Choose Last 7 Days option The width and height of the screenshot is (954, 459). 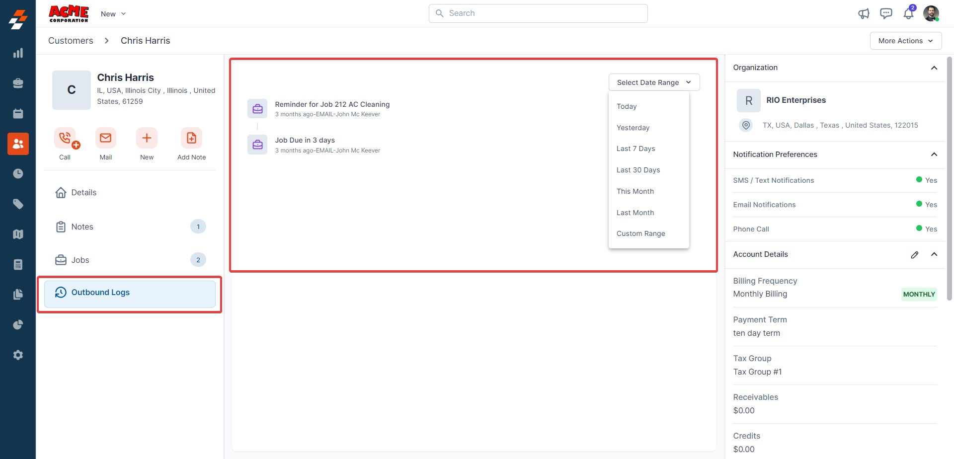point(649,149)
